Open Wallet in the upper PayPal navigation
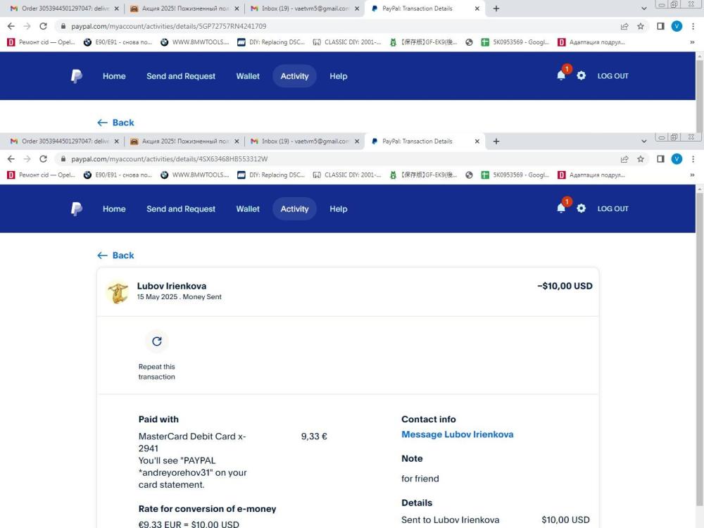704x528 pixels. point(248,76)
